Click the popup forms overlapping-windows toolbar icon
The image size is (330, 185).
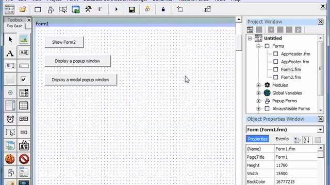click(x=51, y=10)
